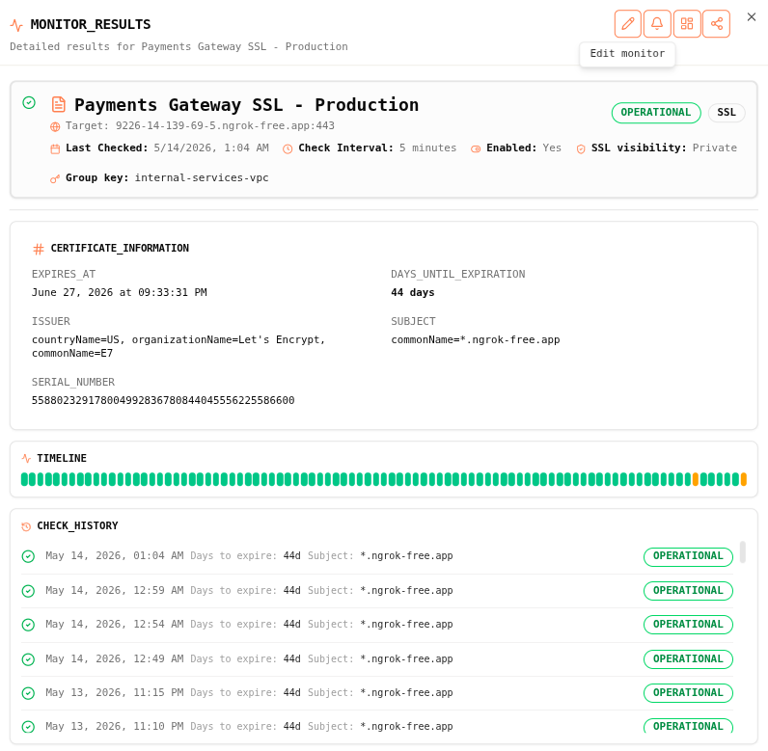Screen dimensions: 768x751
Task: Click OPERATIONAL badge on 01:04 AM check
Action: pyautogui.click(x=688, y=556)
